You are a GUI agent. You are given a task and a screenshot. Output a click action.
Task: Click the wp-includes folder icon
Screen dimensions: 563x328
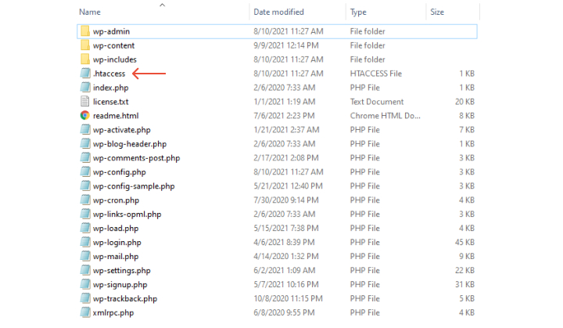(85, 59)
